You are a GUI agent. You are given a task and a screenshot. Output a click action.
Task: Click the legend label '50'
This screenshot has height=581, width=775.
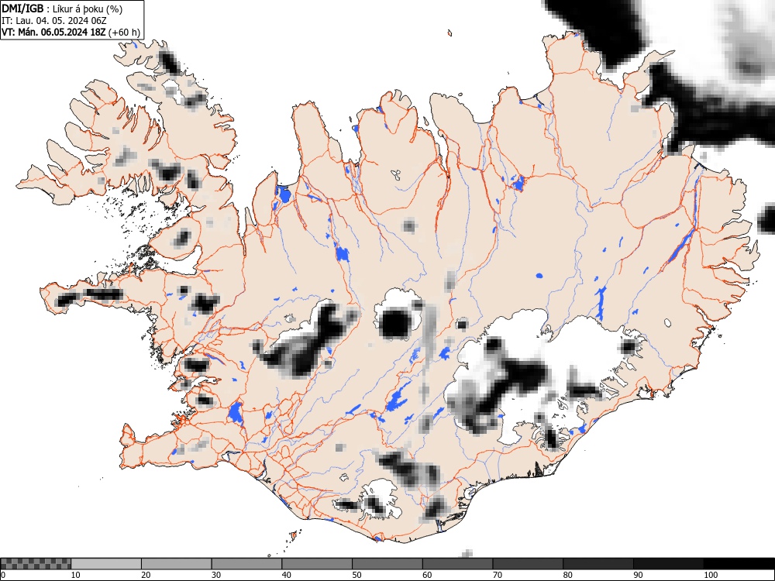356,575
